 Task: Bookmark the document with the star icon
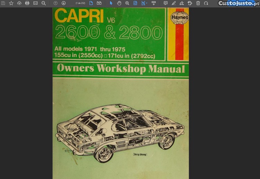pos(11,3)
